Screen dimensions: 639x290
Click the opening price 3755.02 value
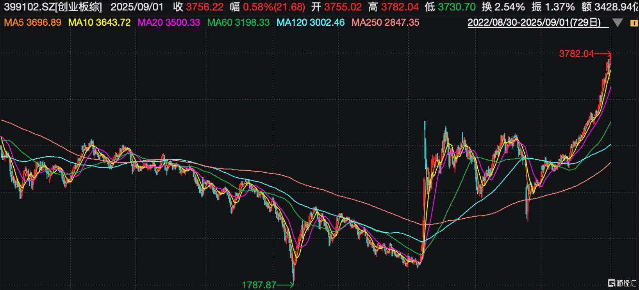pyautogui.click(x=343, y=7)
